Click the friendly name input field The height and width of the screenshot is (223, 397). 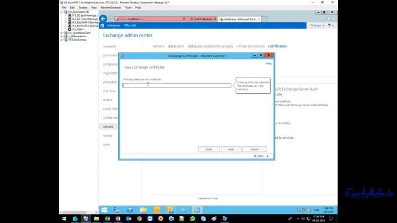coord(177,85)
